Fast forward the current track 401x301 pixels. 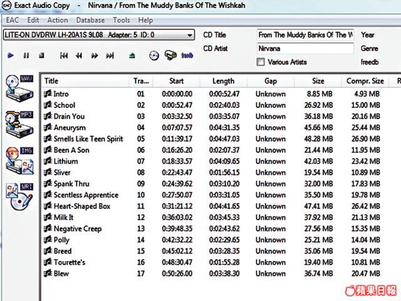pyautogui.click(x=95, y=55)
